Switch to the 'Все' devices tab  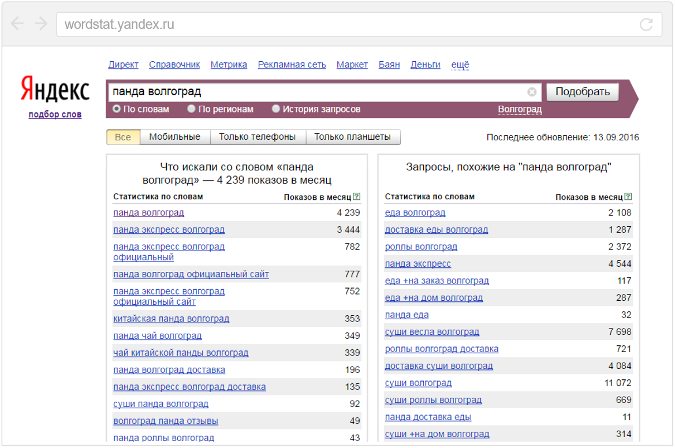pos(123,137)
